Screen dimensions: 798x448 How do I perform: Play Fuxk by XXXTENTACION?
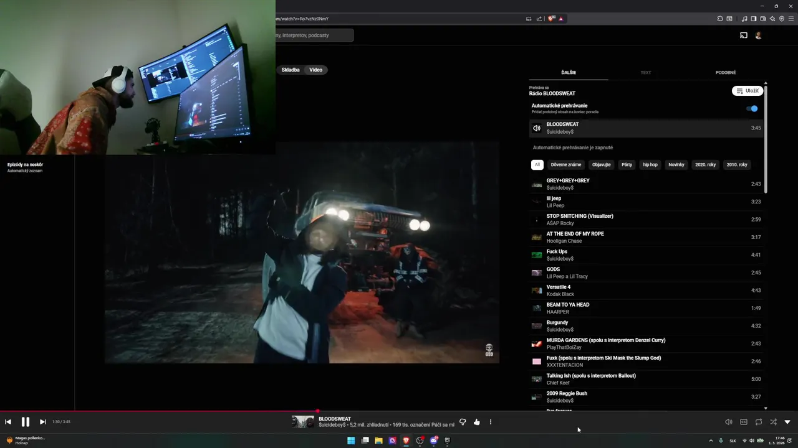click(647, 362)
